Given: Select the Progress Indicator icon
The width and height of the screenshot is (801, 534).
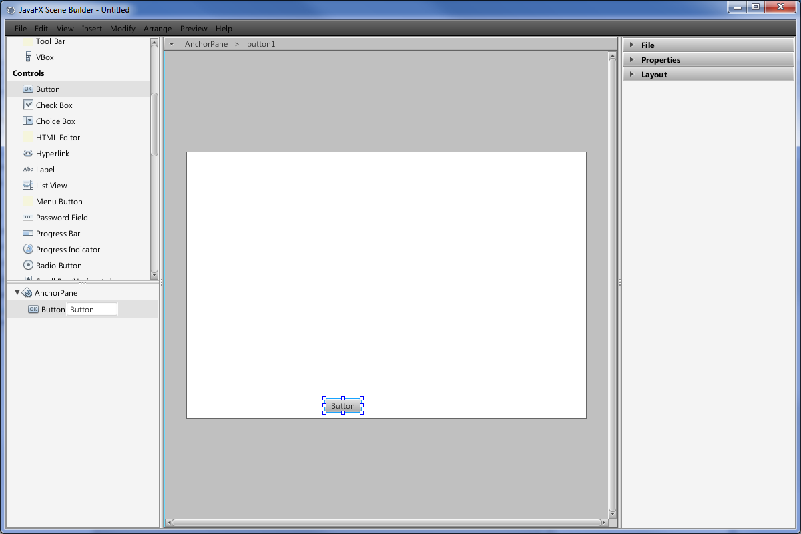Looking at the screenshot, I should coord(28,249).
